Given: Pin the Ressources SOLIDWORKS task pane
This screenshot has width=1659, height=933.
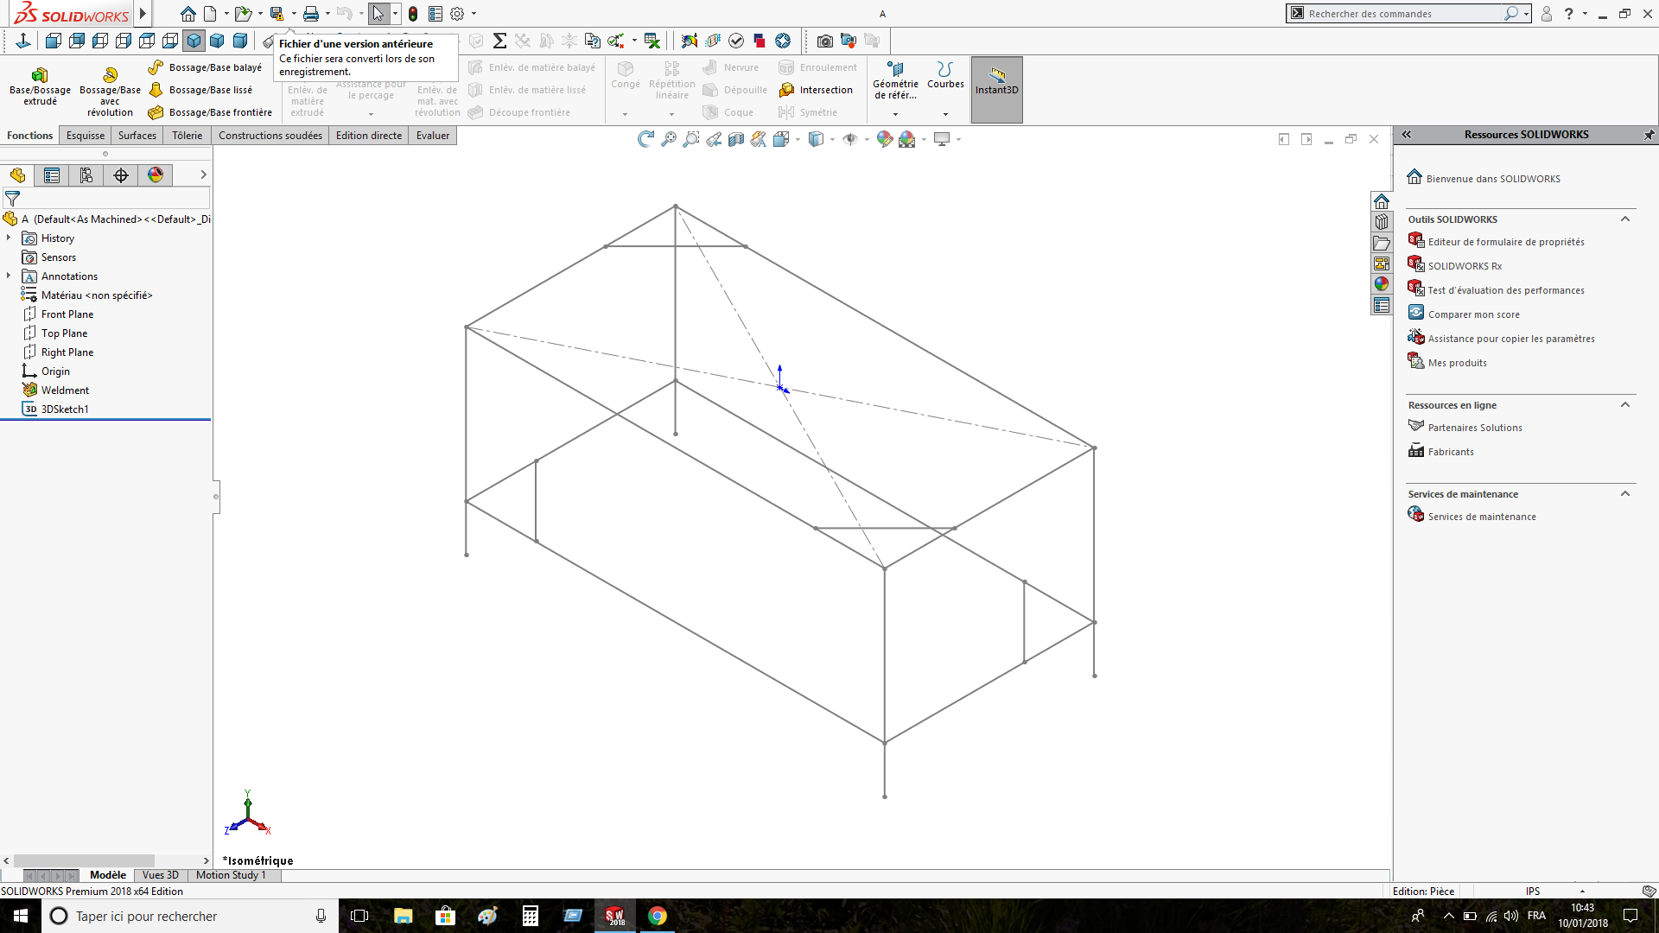Looking at the screenshot, I should click(1648, 135).
